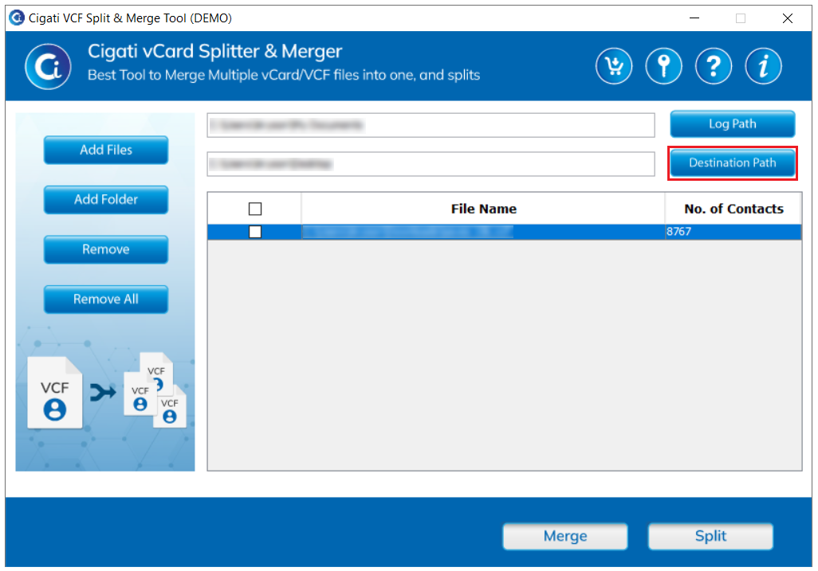Start the Merge operation
This screenshot has width=818, height=571.
(x=565, y=536)
